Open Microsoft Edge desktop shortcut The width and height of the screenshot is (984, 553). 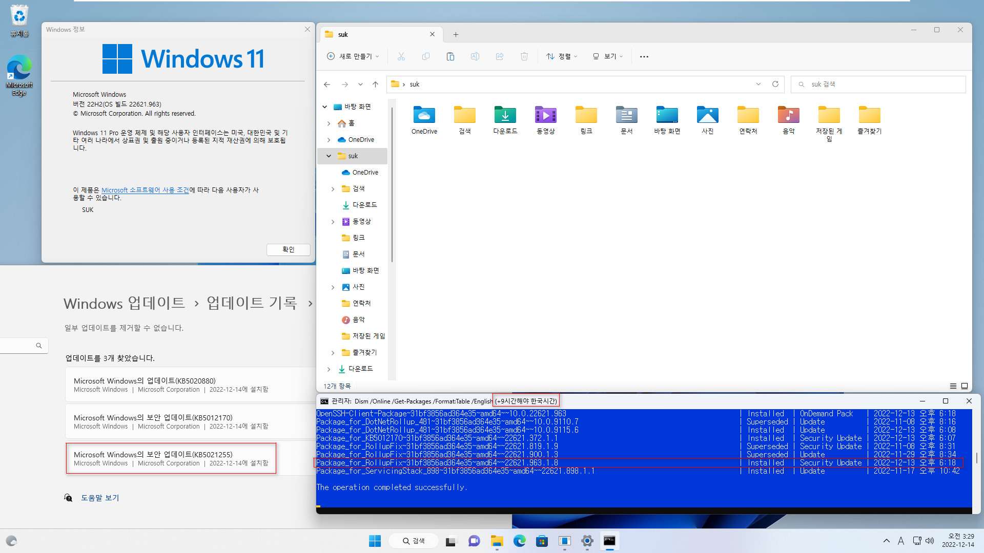[19, 75]
